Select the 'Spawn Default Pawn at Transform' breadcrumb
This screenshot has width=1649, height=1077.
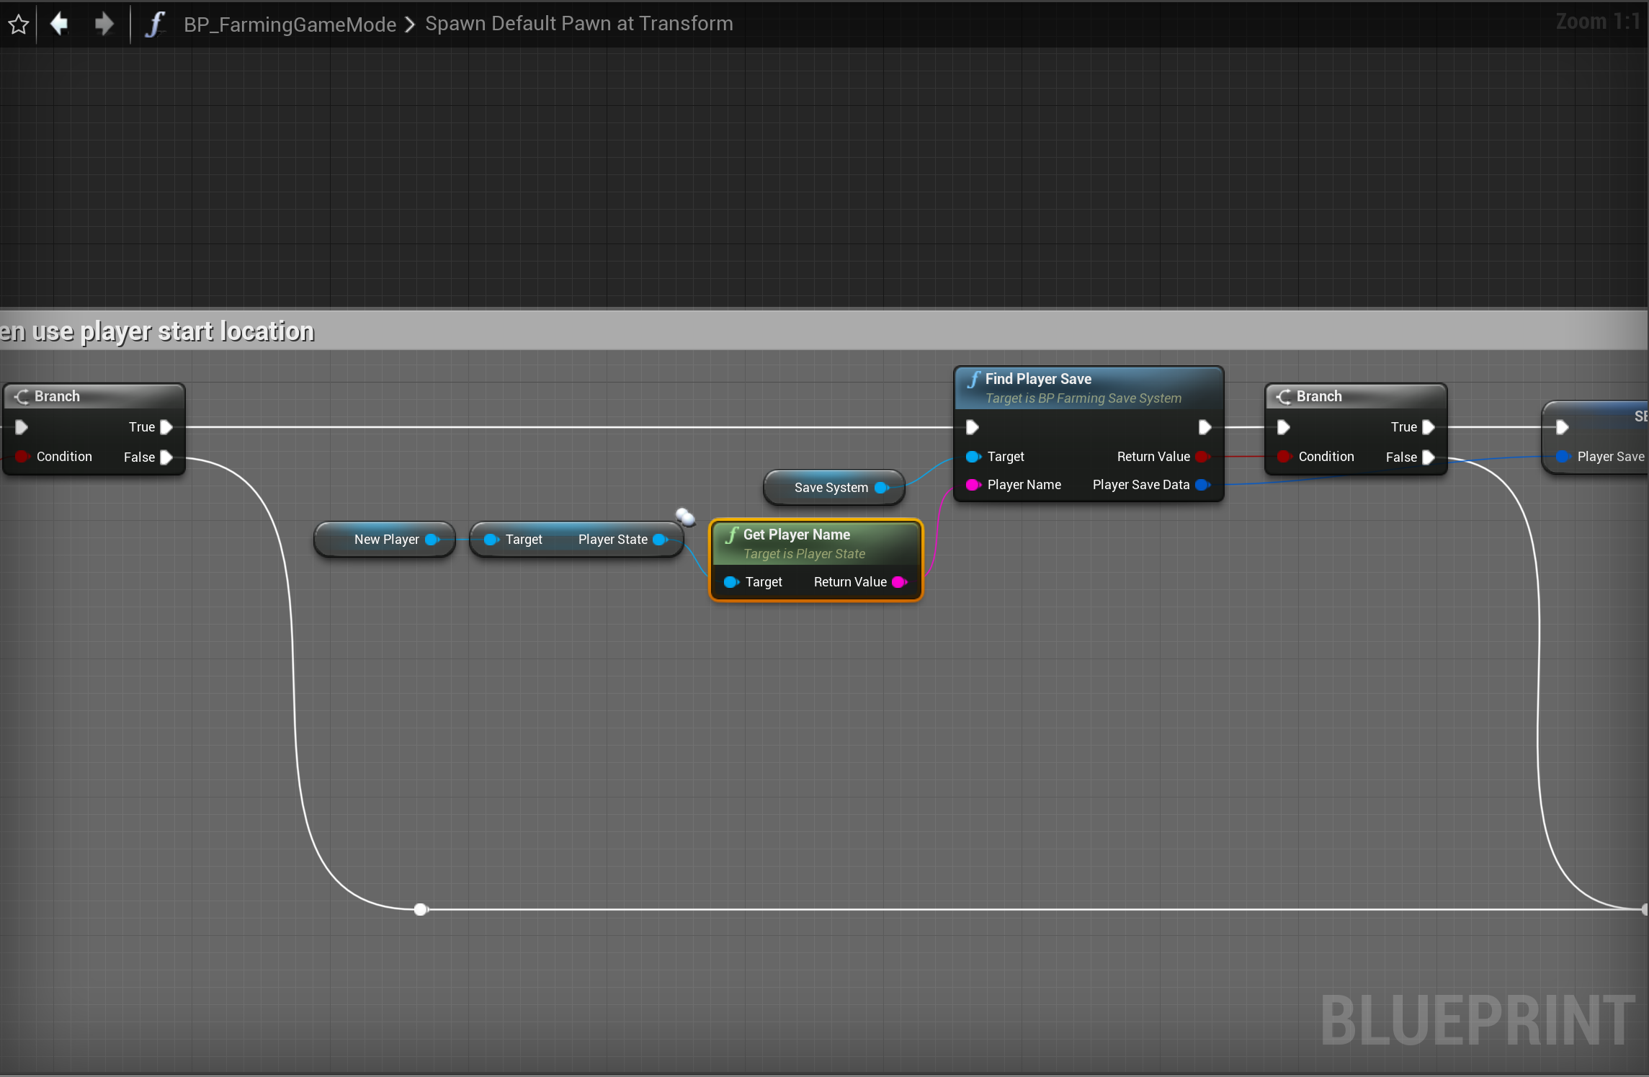[x=578, y=24]
